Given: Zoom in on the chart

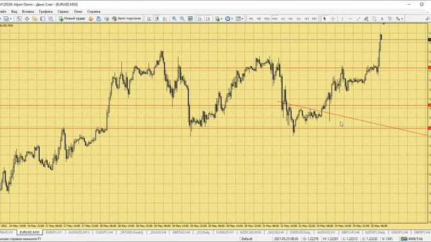Looking at the screenshot, I should pos(174,18).
